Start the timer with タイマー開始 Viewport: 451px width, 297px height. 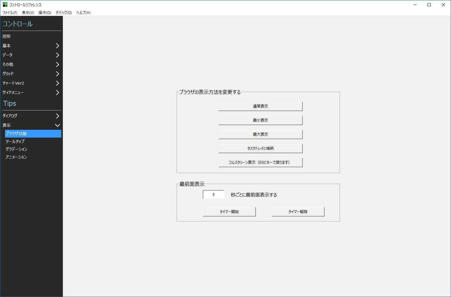229,212
